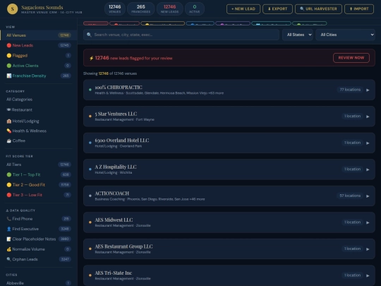The width and height of the screenshot is (381, 286).
Task: Click the search magnifier icon in search bar
Action: point(89,35)
